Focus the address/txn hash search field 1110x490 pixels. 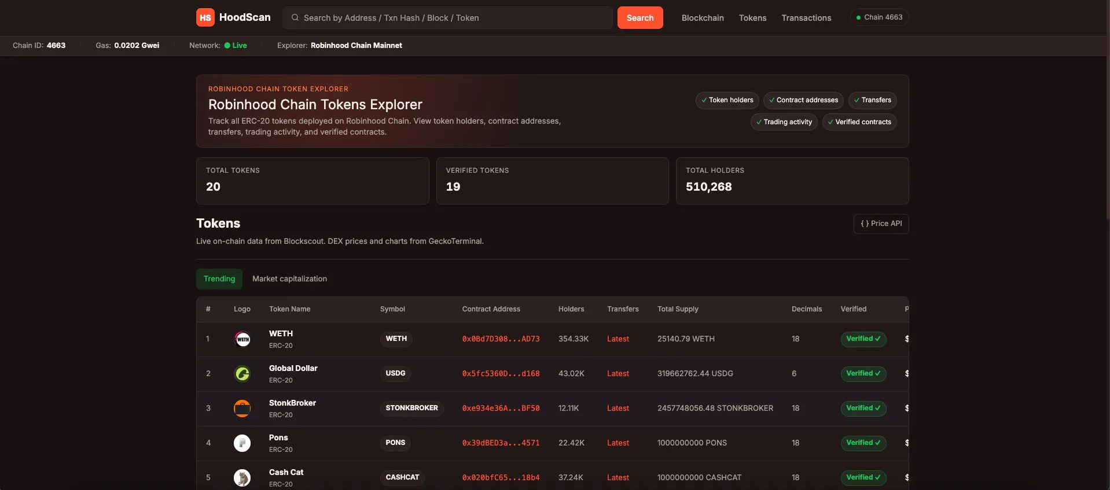pyautogui.click(x=447, y=18)
